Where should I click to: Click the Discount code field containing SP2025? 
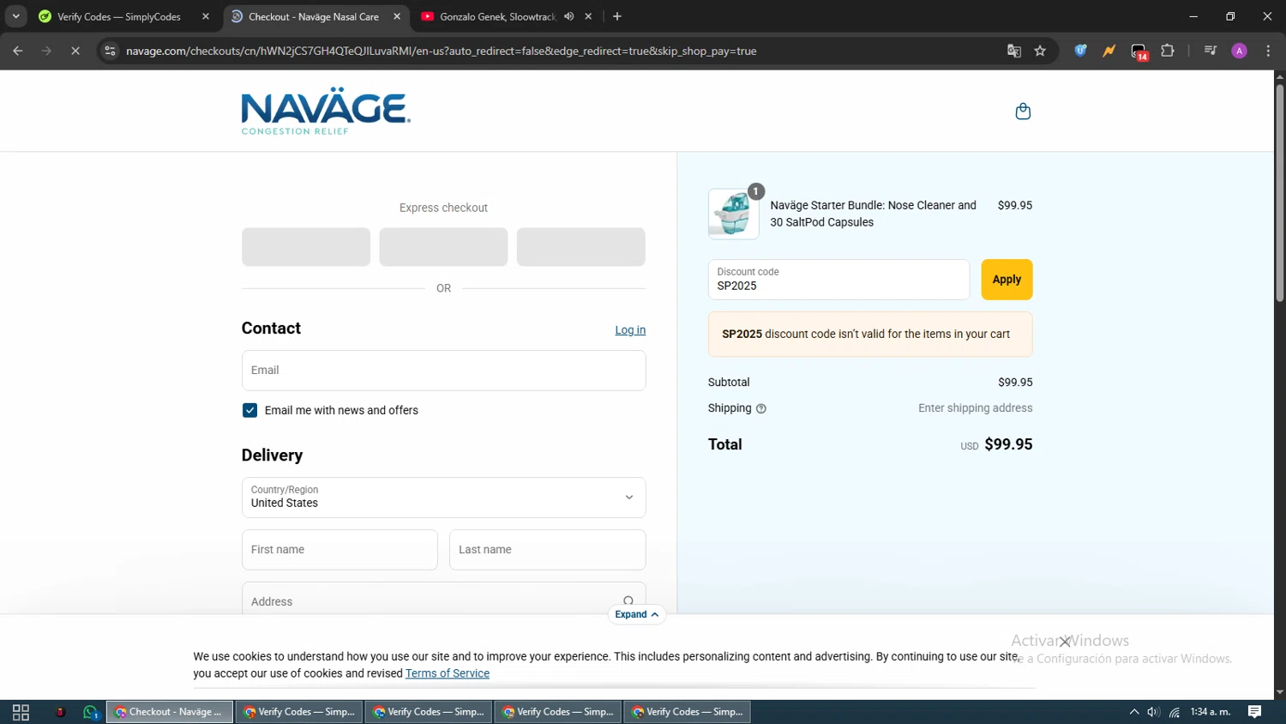point(838,280)
